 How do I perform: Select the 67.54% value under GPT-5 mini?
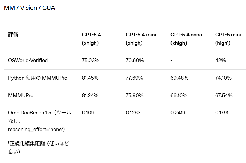(x=224, y=96)
